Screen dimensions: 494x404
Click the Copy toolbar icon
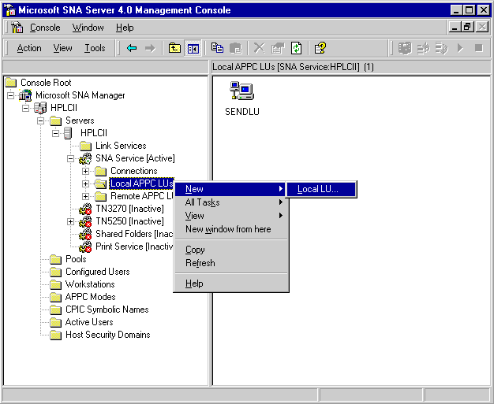pos(218,48)
